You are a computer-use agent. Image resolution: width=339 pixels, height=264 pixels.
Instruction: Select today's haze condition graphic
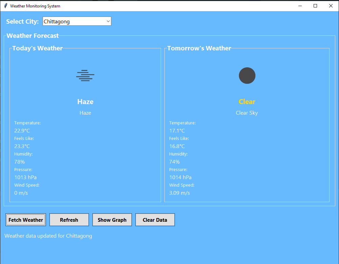[85, 75]
